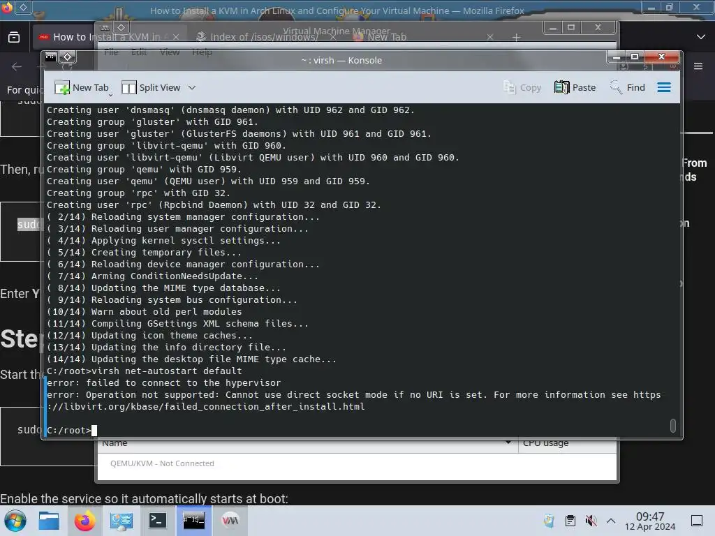Open the Start menu

point(15,521)
